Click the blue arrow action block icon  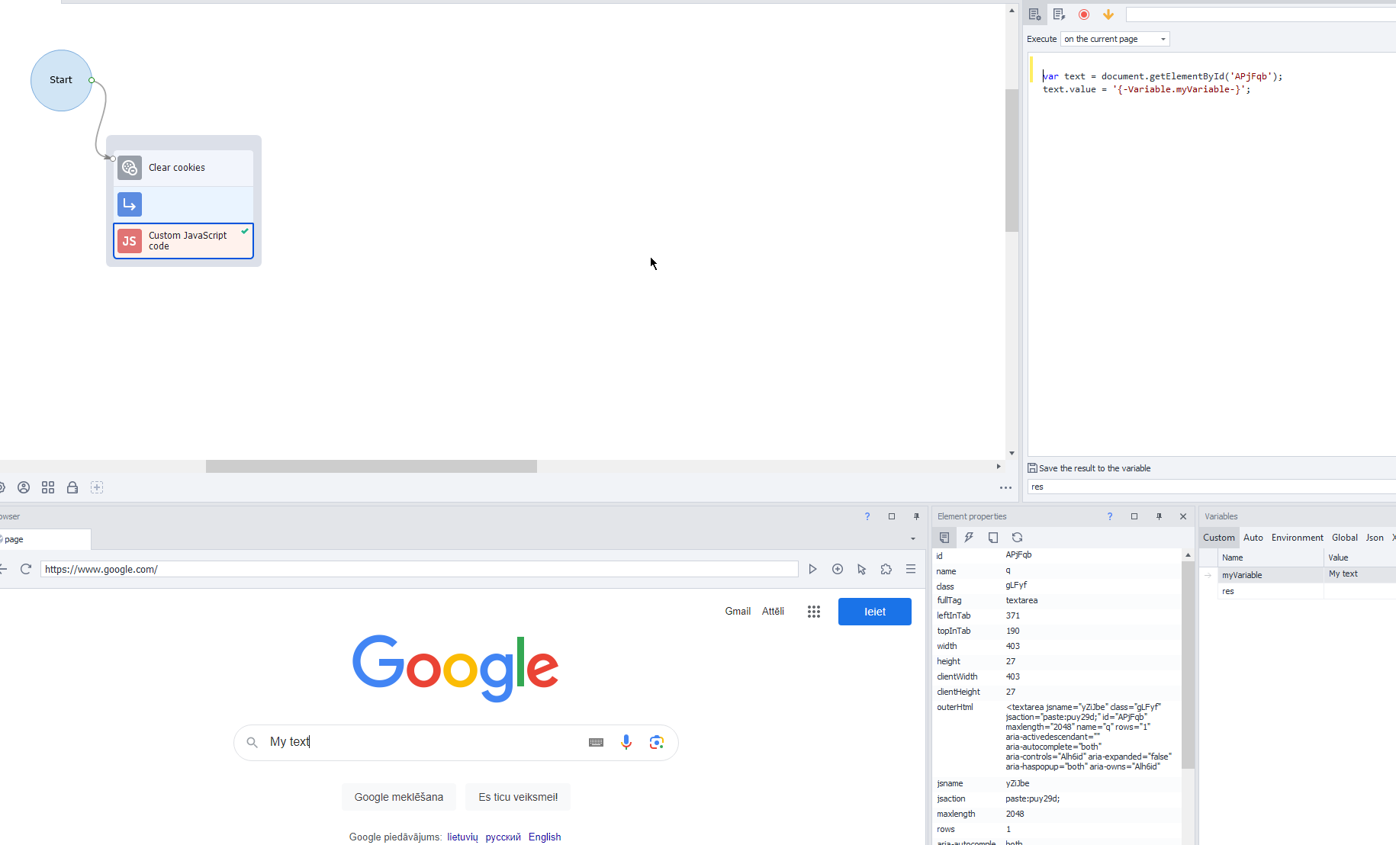tap(130, 204)
